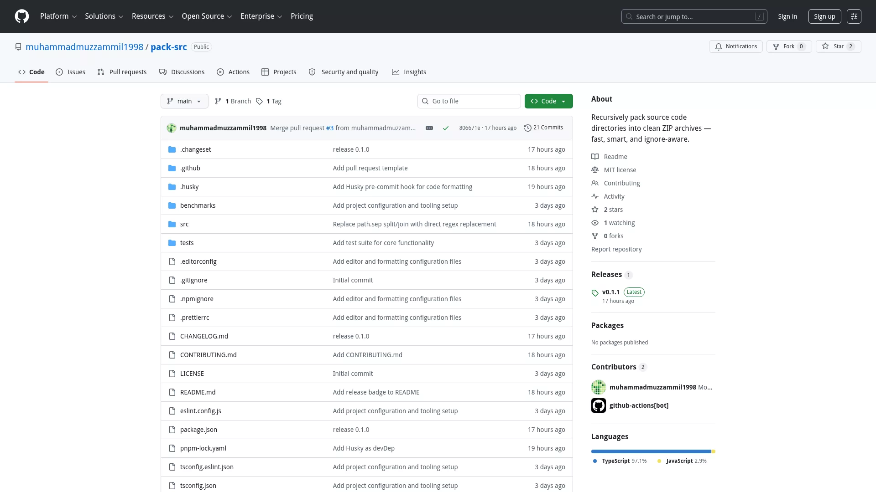876x492 pixels.
Task: Open Contributing link in About
Action: (615, 183)
